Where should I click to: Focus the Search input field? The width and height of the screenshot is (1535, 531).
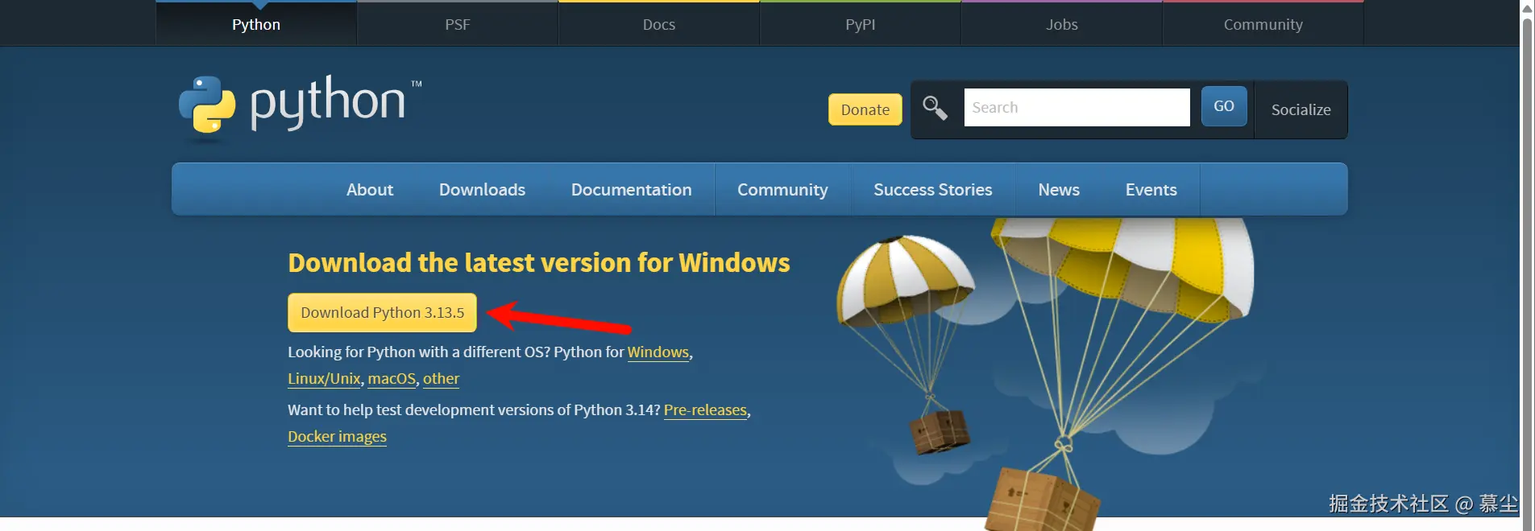tap(1077, 108)
